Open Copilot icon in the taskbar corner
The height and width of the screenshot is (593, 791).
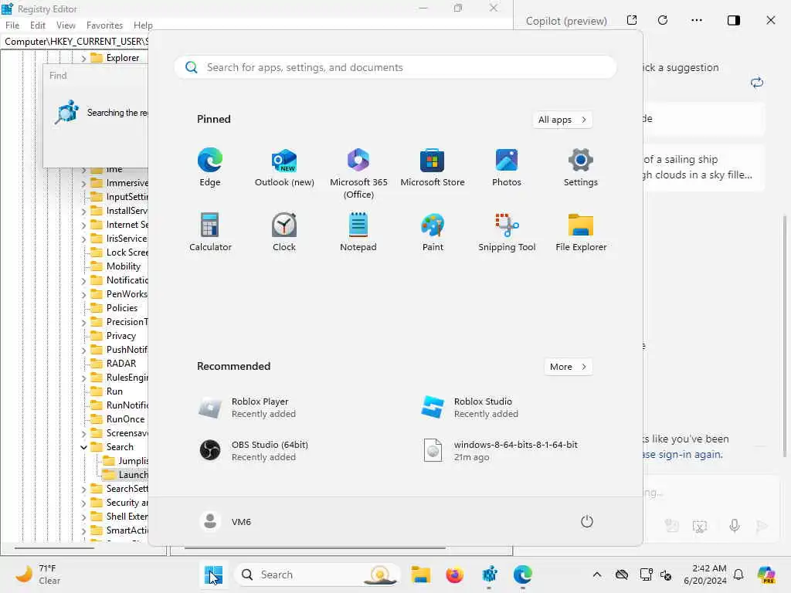pyautogui.click(x=766, y=574)
